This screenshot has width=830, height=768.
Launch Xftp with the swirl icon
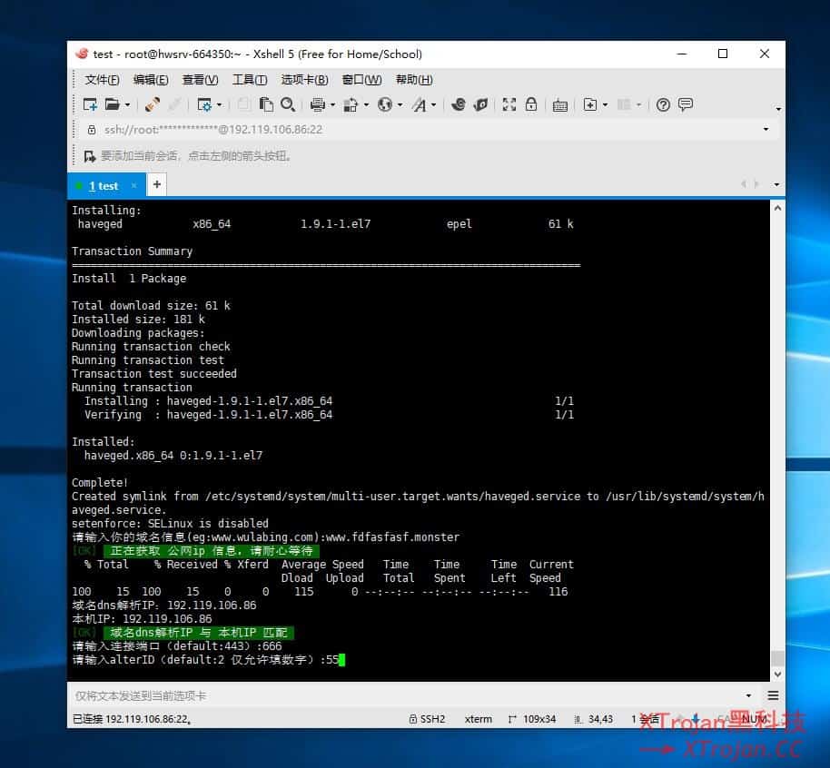click(x=459, y=104)
